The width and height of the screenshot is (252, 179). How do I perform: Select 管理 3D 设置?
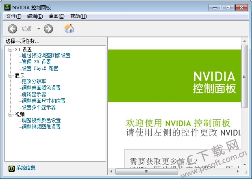click(x=36, y=62)
